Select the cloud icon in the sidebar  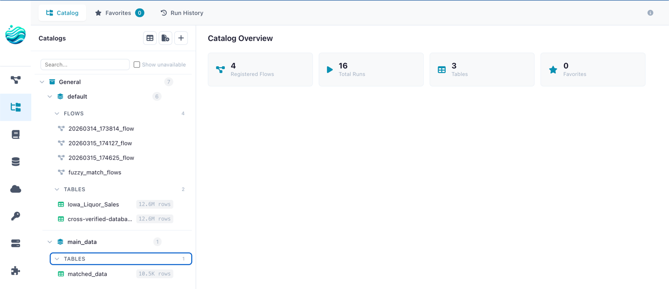point(16,189)
